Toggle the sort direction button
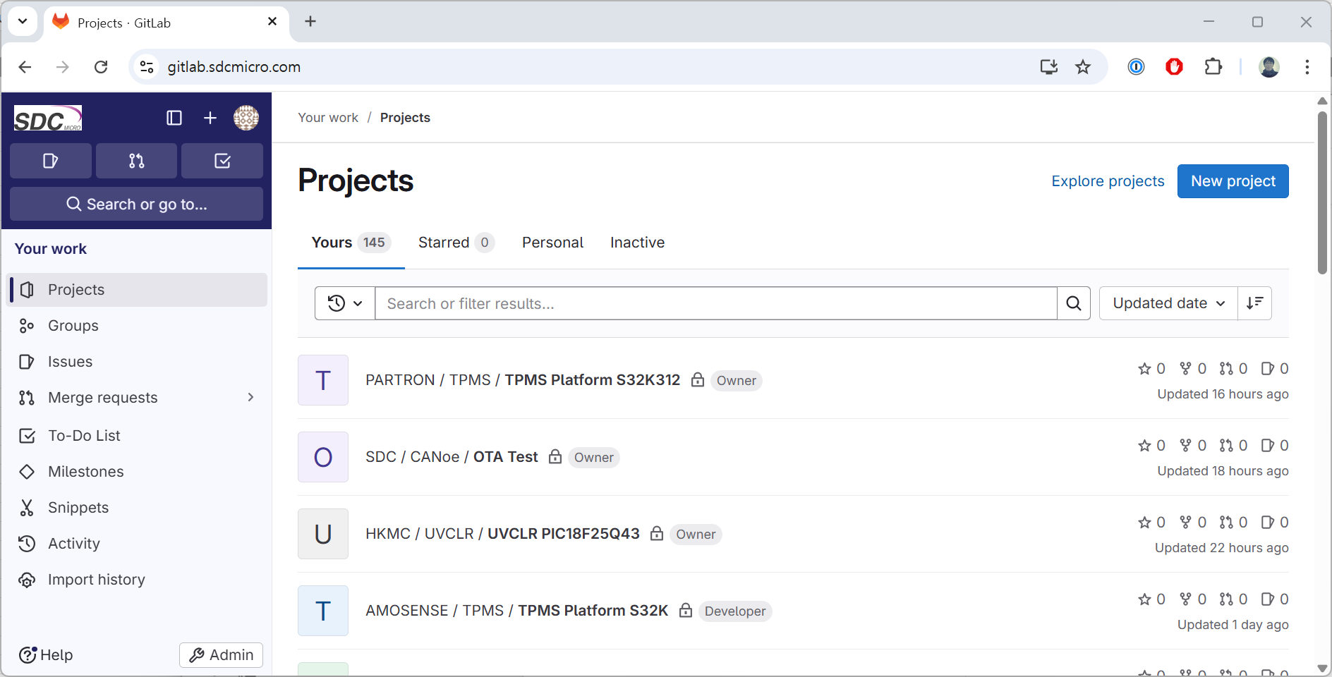Viewport: 1332px width, 677px height. 1254,303
